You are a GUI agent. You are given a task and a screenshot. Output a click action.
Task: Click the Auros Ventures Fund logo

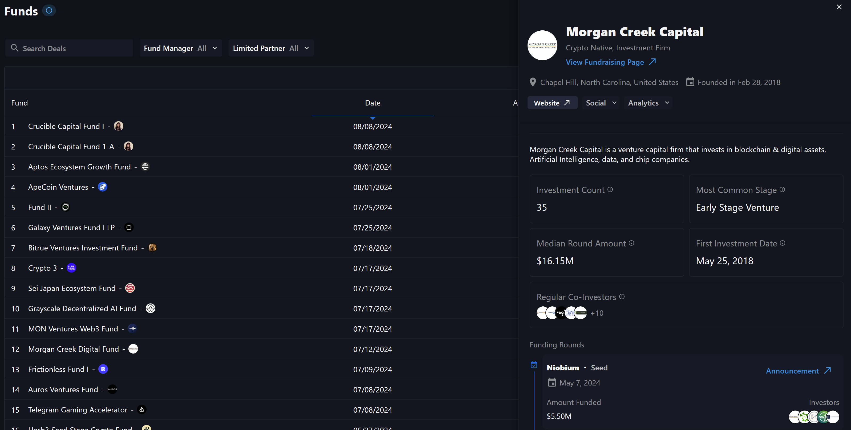click(112, 389)
